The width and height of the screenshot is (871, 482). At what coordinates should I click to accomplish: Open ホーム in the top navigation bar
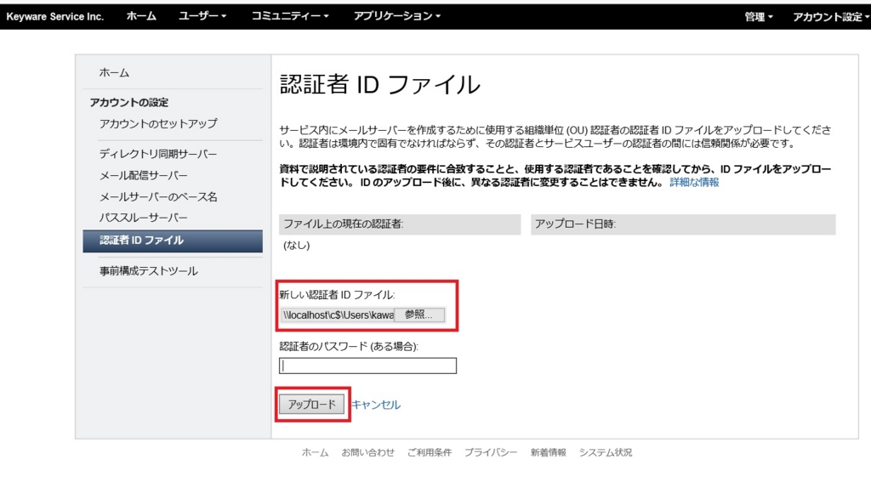pyautogui.click(x=141, y=16)
